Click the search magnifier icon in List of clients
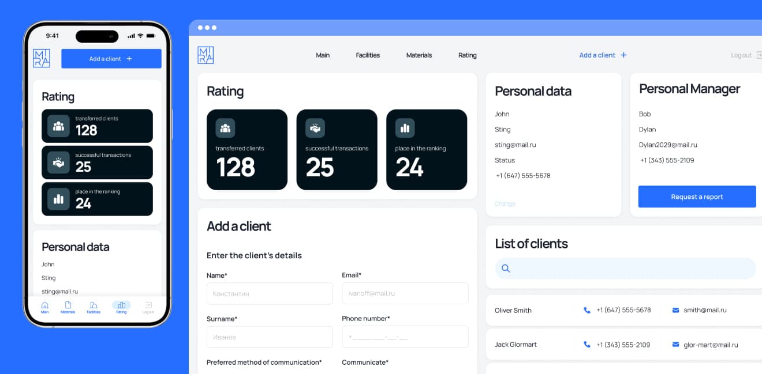Image resolution: width=762 pixels, height=374 pixels. click(506, 269)
